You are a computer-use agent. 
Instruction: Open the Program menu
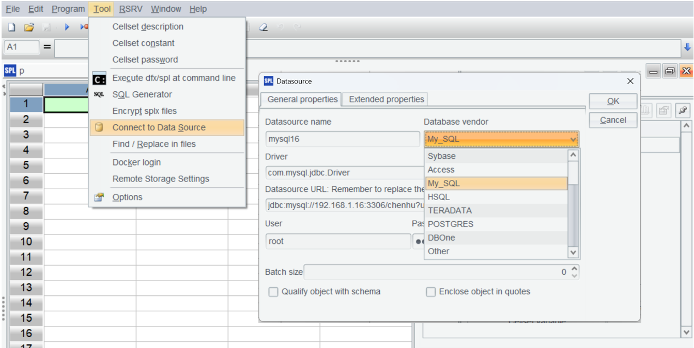tap(68, 9)
